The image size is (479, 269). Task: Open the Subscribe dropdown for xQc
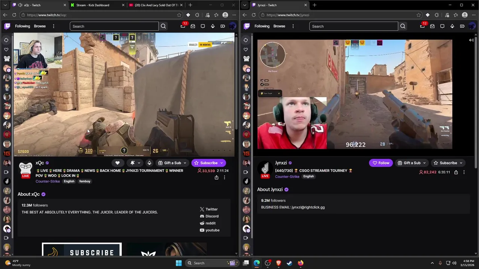pos(208,163)
